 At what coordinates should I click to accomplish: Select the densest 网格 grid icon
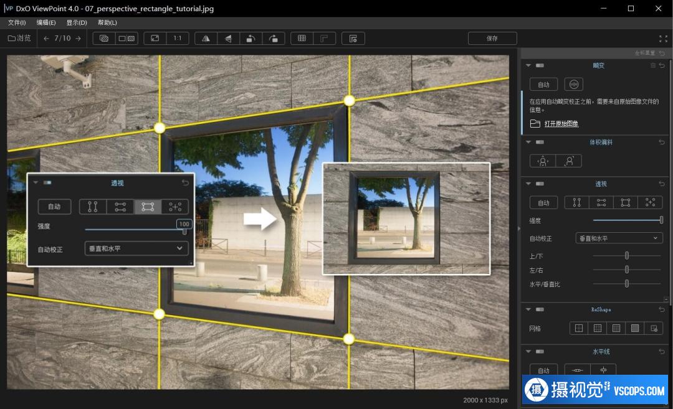click(x=635, y=328)
